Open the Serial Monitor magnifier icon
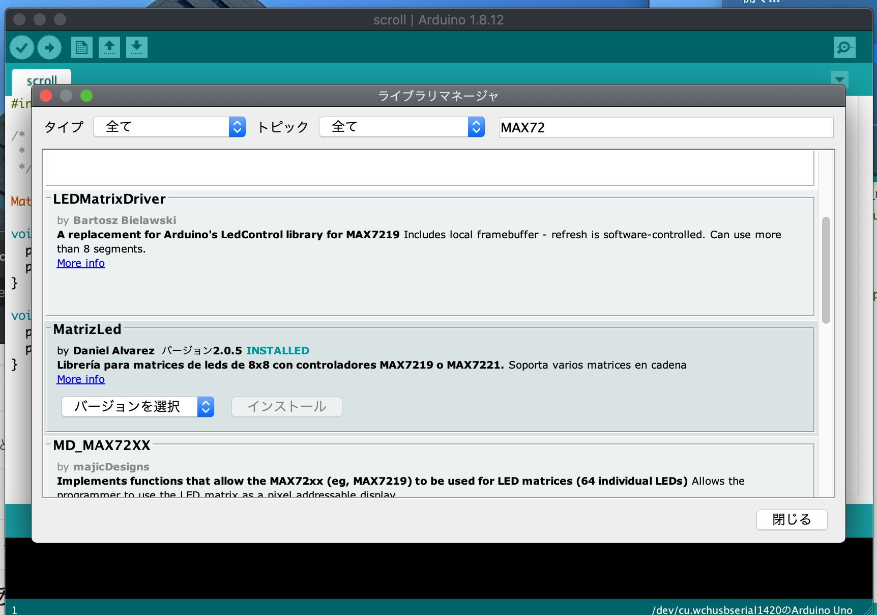877x615 pixels. pyautogui.click(x=844, y=48)
